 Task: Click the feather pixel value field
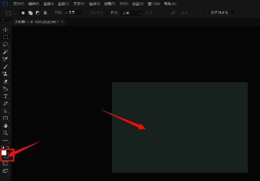click(73, 13)
